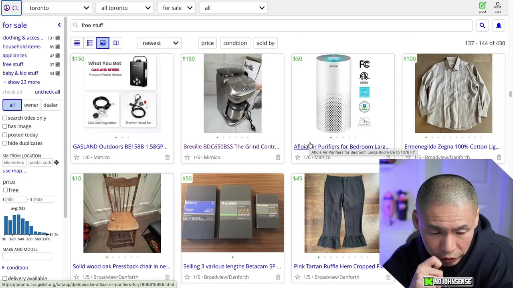Collapse the for sale sidebar arrow
The image size is (513, 288).
tap(59, 25)
